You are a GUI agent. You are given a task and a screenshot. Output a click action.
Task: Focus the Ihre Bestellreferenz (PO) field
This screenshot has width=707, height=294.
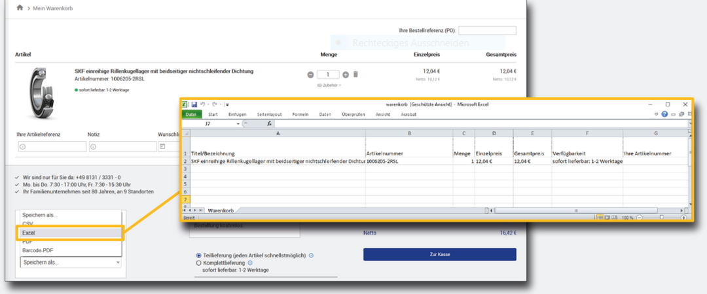(488, 31)
